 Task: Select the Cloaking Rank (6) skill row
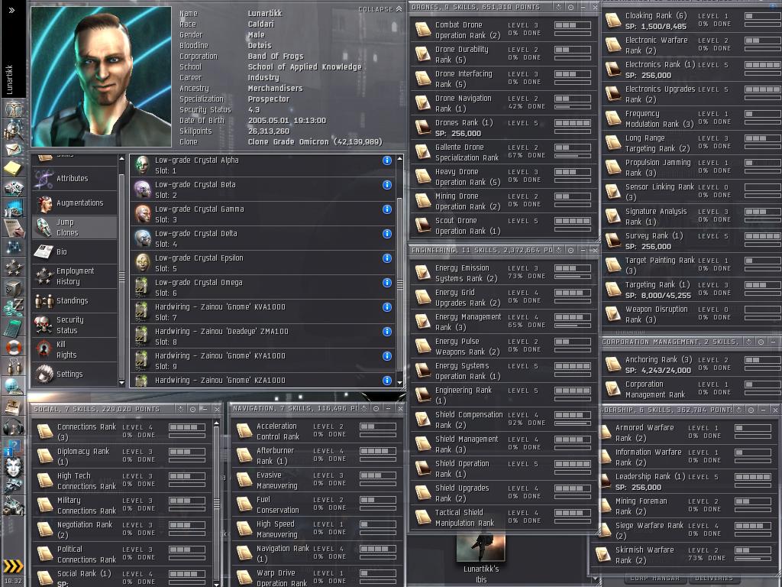692,21
